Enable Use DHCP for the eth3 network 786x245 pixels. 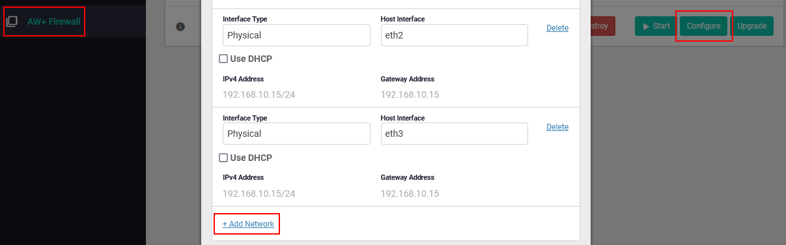click(223, 158)
